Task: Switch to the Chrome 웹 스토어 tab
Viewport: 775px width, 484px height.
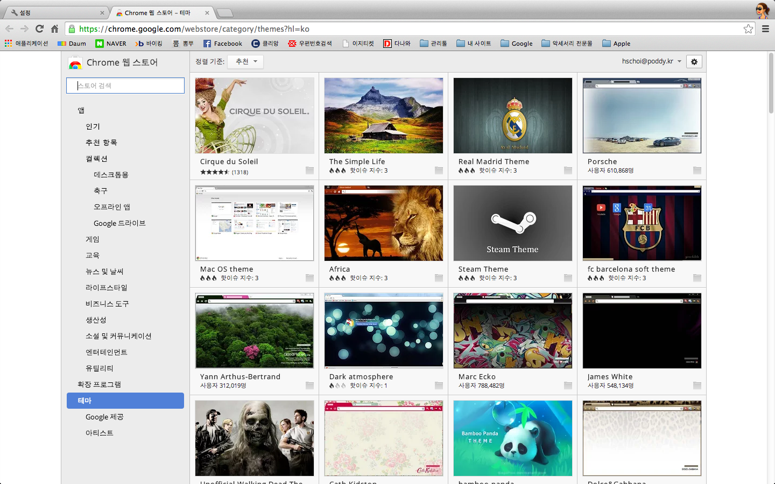Action: pos(161,12)
